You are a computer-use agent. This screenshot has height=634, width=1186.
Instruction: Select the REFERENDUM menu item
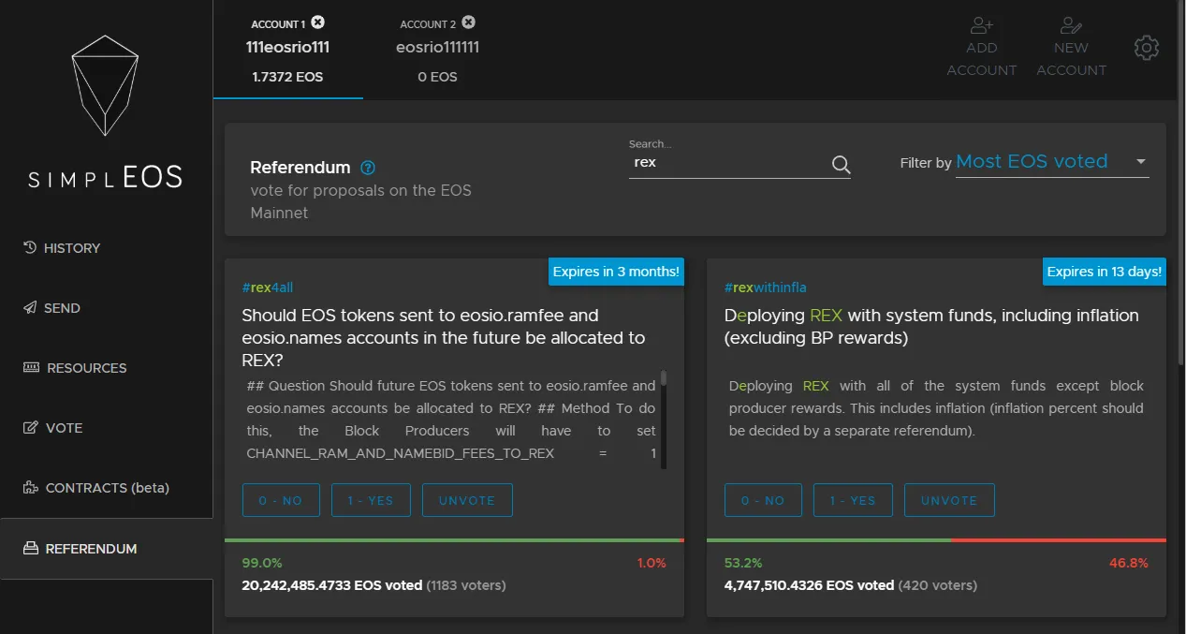106,549
